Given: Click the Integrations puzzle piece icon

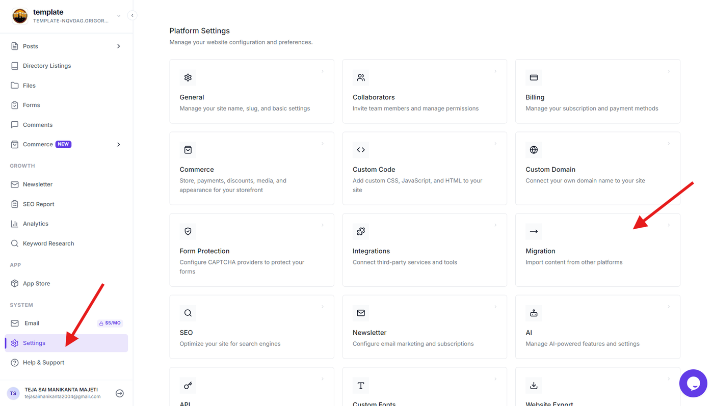Looking at the screenshot, I should coord(361,231).
